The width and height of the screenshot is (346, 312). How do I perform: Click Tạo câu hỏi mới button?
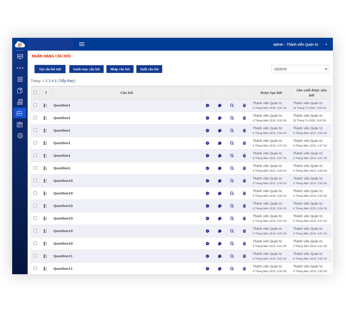pyautogui.click(x=50, y=69)
